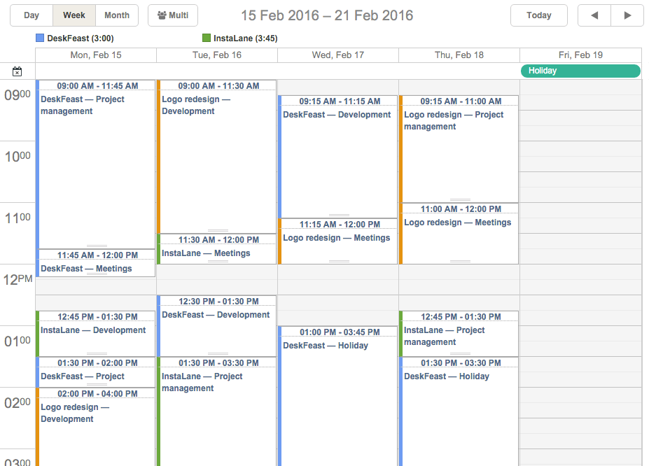This screenshot has height=466, width=649.
Task: Select the Wed, Feb 17 column header
Action: 337,55
